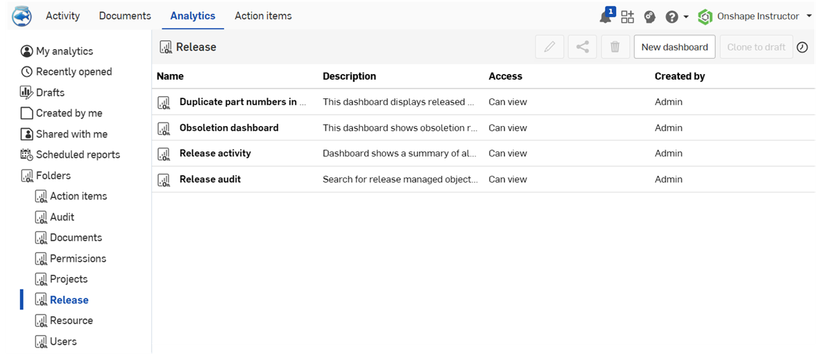Image resolution: width=822 pixels, height=360 pixels.
Task: Open the Release activity dashboard
Action: pos(216,153)
